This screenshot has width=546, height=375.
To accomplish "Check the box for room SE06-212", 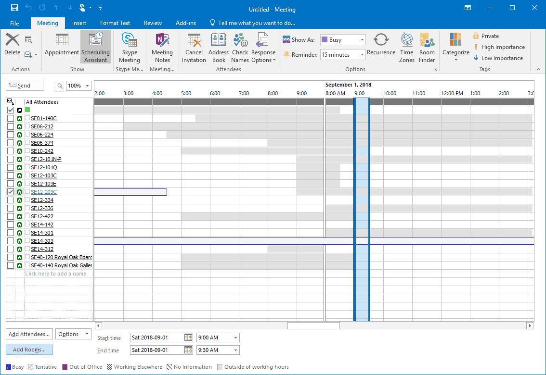I will tap(11, 126).
